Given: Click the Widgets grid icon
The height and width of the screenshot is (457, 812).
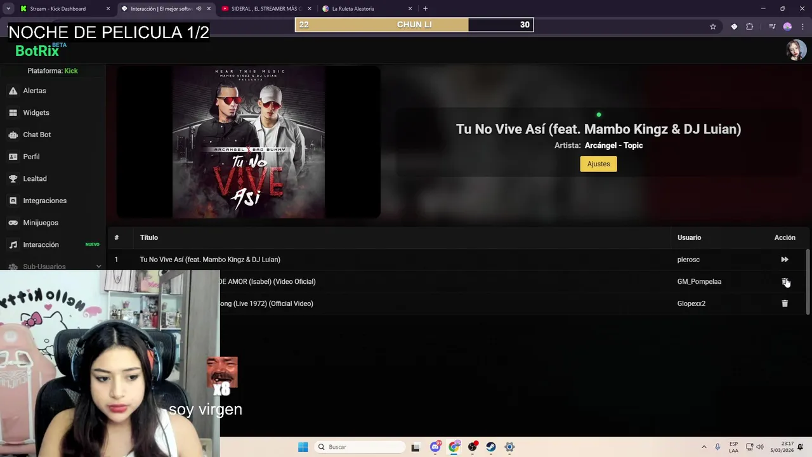Looking at the screenshot, I should tap(13, 112).
